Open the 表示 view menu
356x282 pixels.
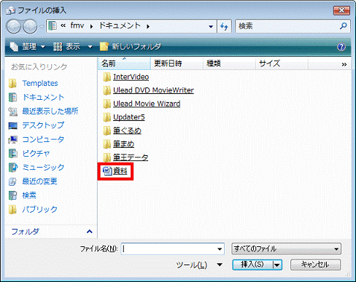click(73, 47)
